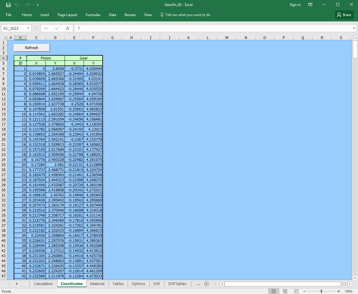Select column C header
358x294 pixels.
tap(36, 38)
